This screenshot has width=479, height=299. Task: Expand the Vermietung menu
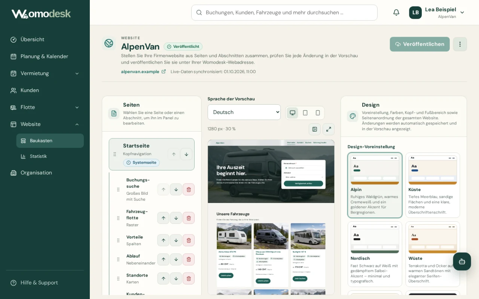45,73
